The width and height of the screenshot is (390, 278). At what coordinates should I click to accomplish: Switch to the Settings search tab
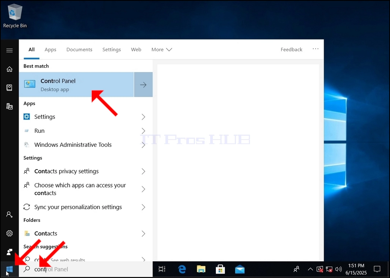(x=112, y=49)
